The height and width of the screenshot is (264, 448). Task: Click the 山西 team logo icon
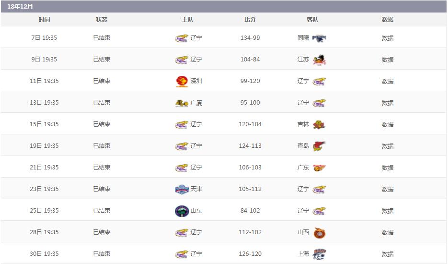pyautogui.click(x=319, y=232)
